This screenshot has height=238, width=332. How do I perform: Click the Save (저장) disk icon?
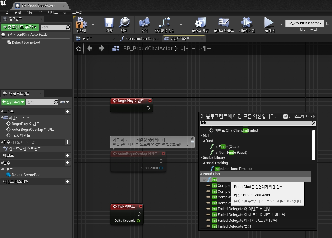tap(109, 23)
